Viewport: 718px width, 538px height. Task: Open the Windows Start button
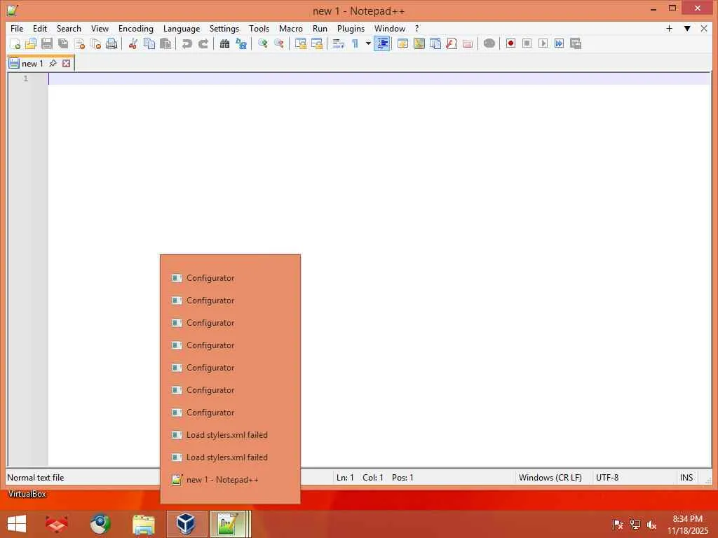(x=17, y=524)
